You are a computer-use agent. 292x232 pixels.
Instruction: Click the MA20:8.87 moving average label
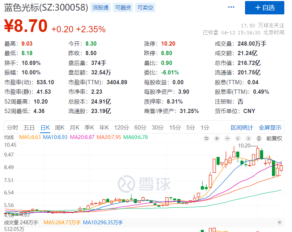tap(82, 137)
